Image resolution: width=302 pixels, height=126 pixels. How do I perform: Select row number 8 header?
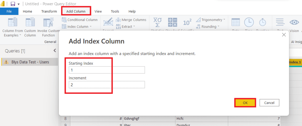(65, 119)
